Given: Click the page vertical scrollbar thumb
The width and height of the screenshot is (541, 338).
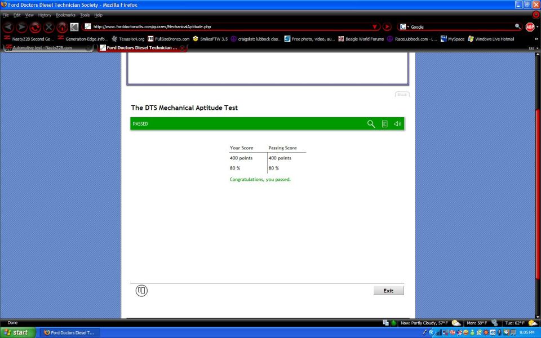Looking at the screenshot, I should tap(537, 195).
